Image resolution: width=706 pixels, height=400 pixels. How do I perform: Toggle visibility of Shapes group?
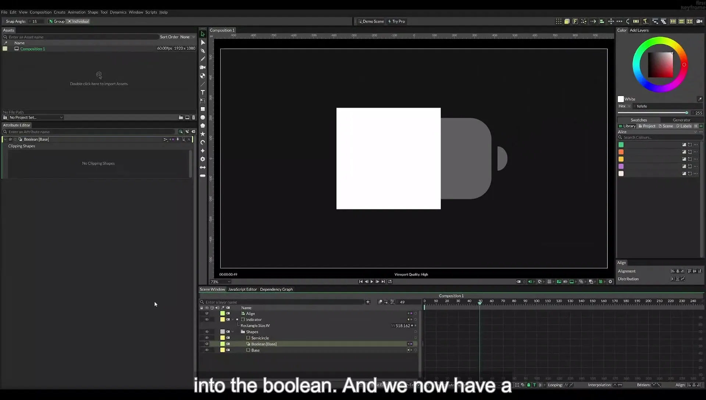[x=207, y=332]
